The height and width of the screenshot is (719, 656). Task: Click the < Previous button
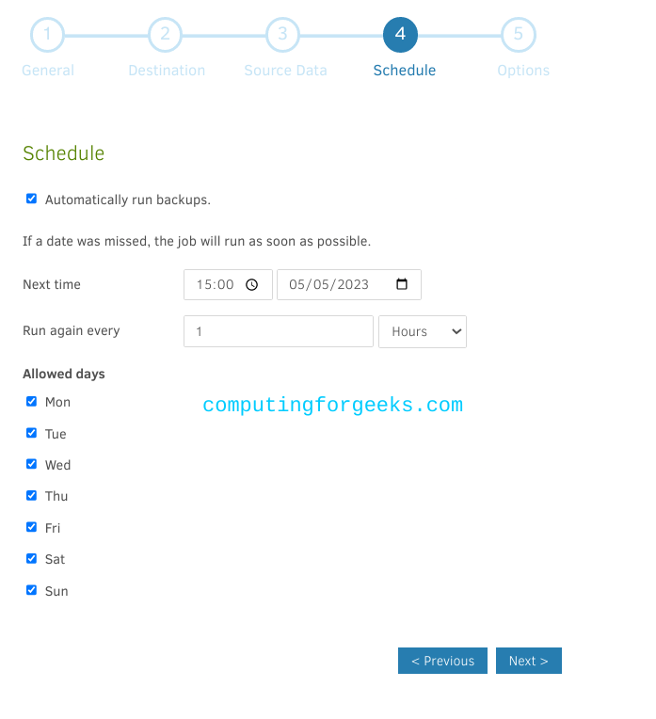(x=442, y=661)
